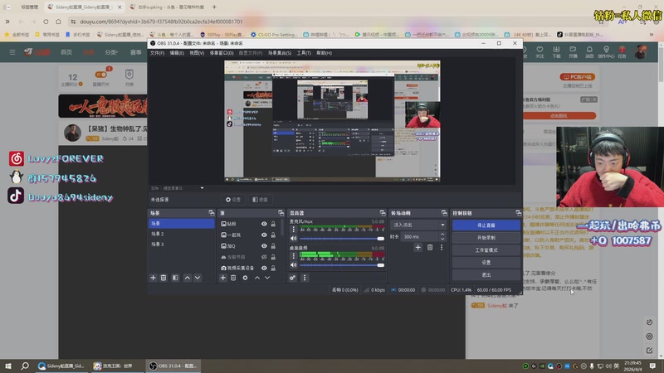Remove transition with trash icon
The image size is (664, 373).
[x=430, y=247]
